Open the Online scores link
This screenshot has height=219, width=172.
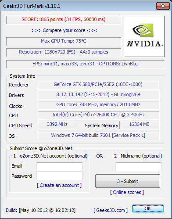[127, 192]
